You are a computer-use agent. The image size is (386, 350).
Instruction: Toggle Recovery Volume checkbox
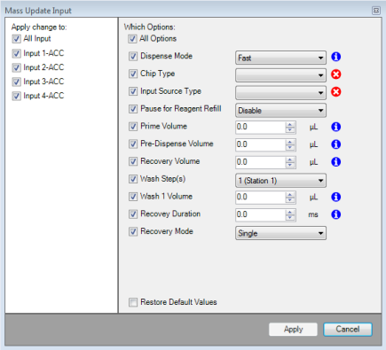[x=133, y=161]
